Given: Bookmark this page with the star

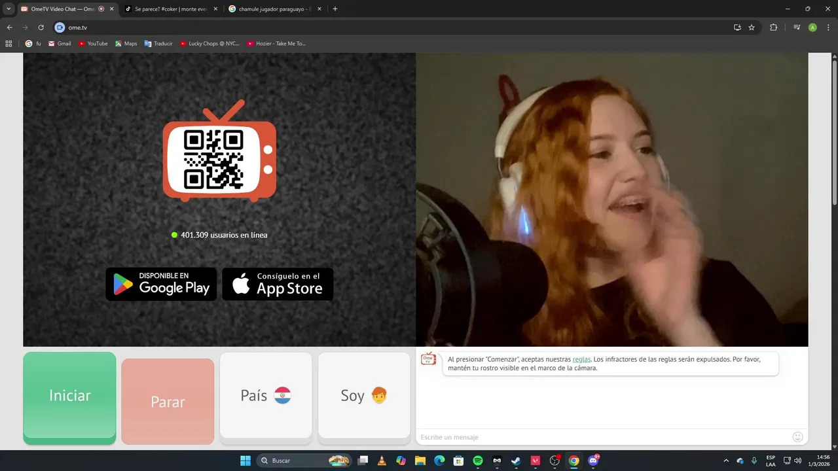Looking at the screenshot, I should click(752, 27).
